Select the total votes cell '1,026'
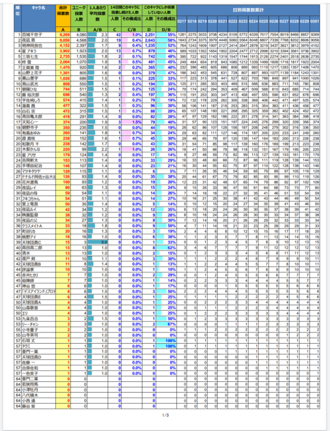This screenshot has width=330, height=431. click(63, 78)
